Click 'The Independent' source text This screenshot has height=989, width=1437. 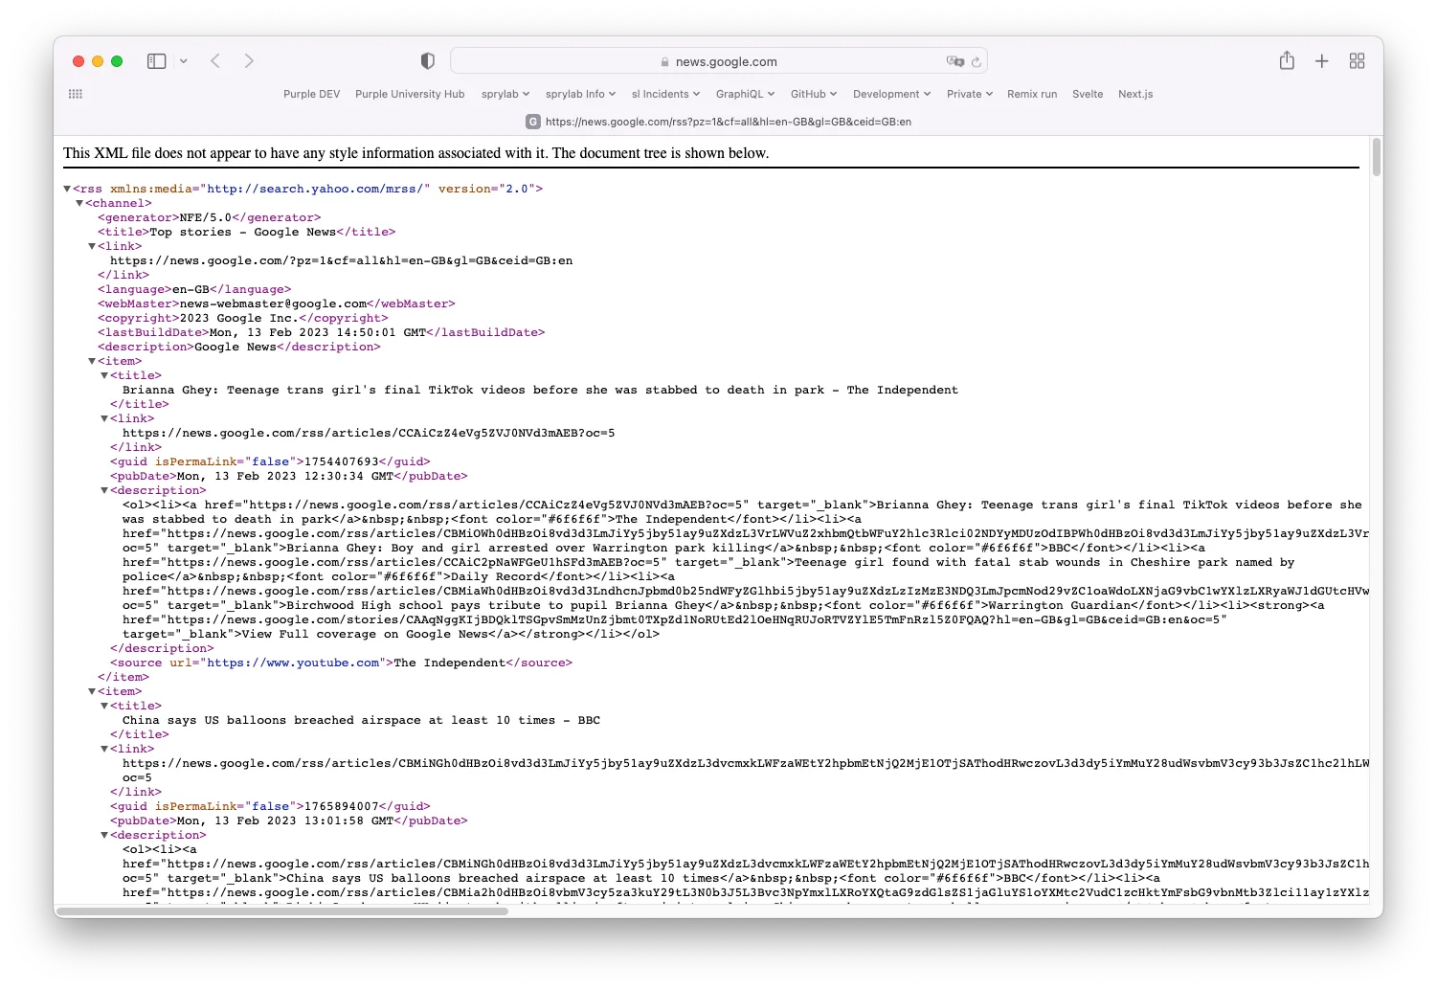(449, 663)
